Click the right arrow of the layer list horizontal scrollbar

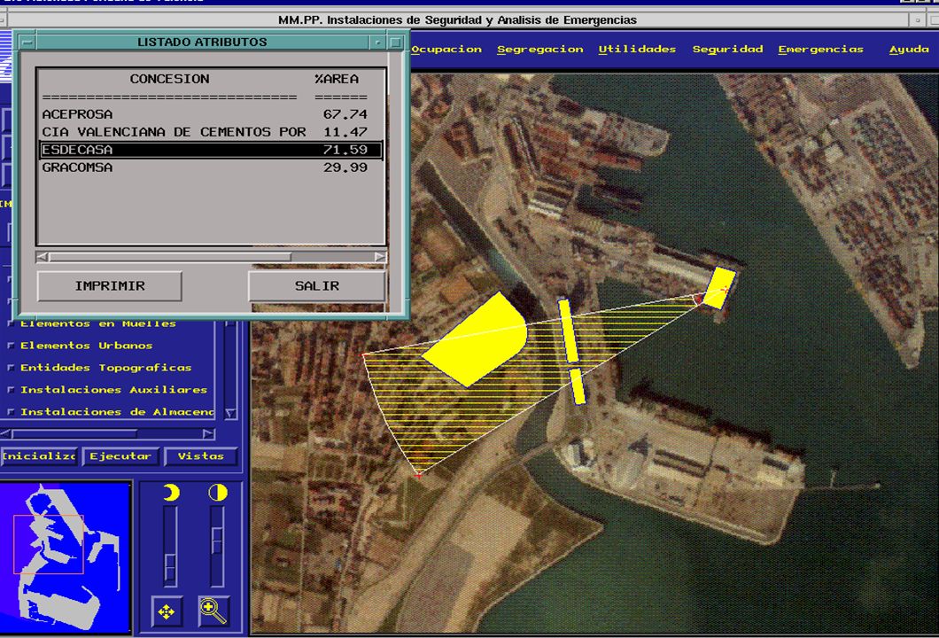pyautogui.click(x=208, y=433)
